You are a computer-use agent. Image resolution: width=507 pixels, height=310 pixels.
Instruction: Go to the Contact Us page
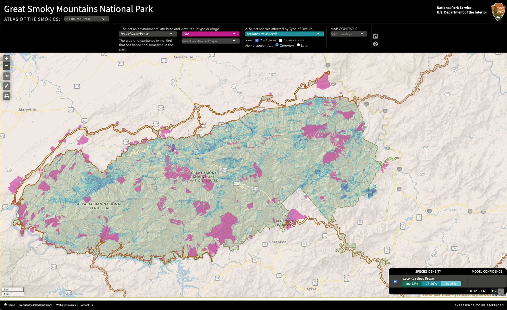click(x=86, y=305)
